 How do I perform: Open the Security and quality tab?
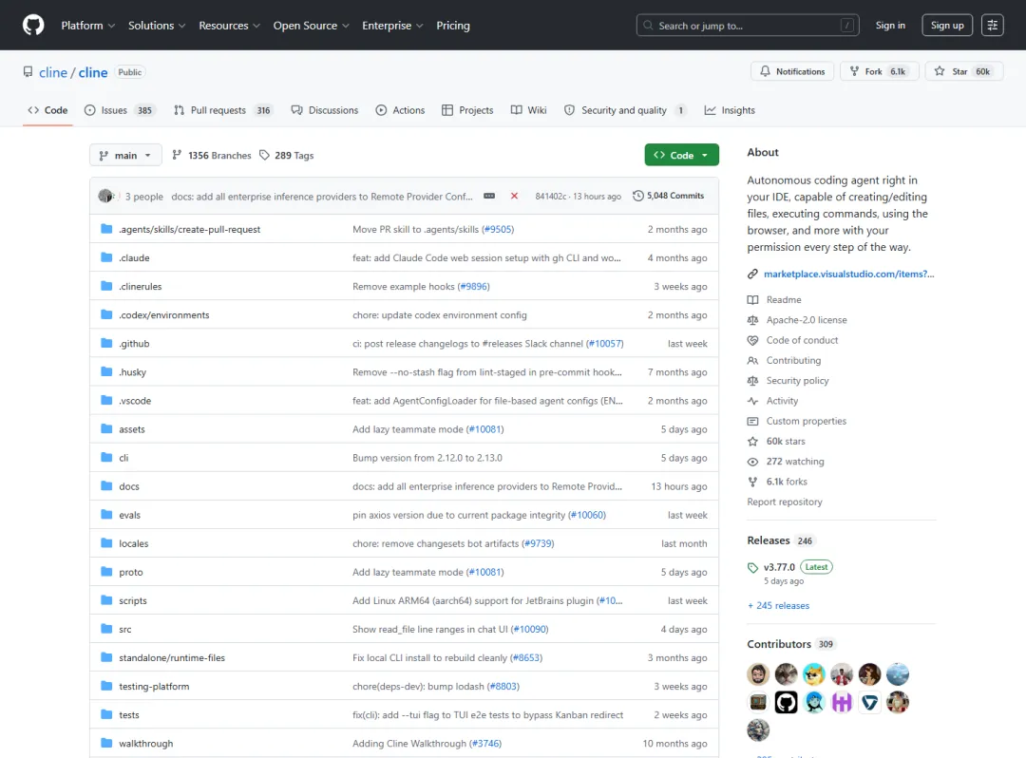(625, 110)
